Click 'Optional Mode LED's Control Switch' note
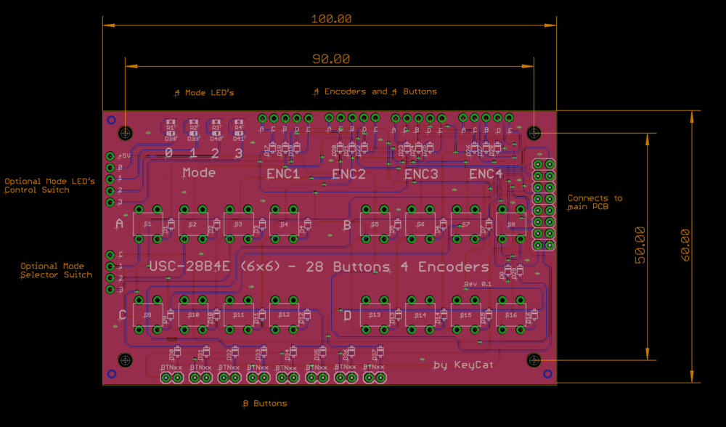This screenshot has width=726, height=427. [x=49, y=185]
